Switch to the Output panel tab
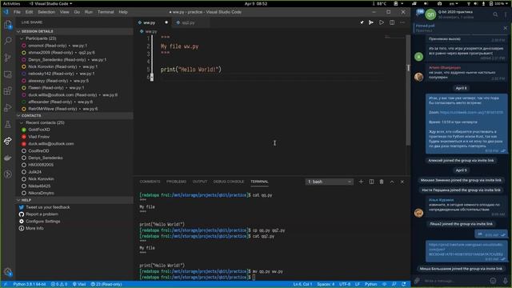The width and height of the screenshot is (512, 288). [200, 182]
